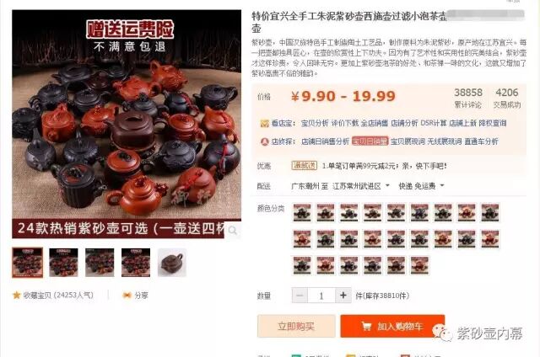This screenshot has width=540, height=357.
Task: Decrease quantity with the minus button
Action: (x=300, y=296)
